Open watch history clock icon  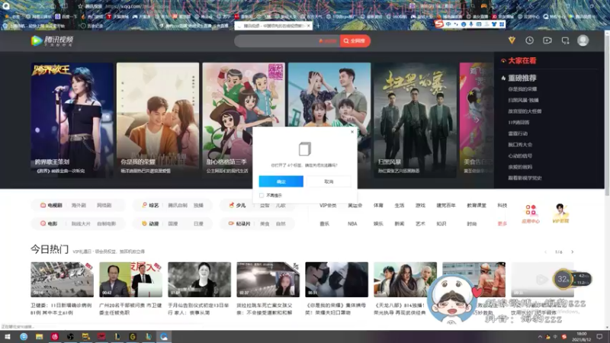(529, 40)
